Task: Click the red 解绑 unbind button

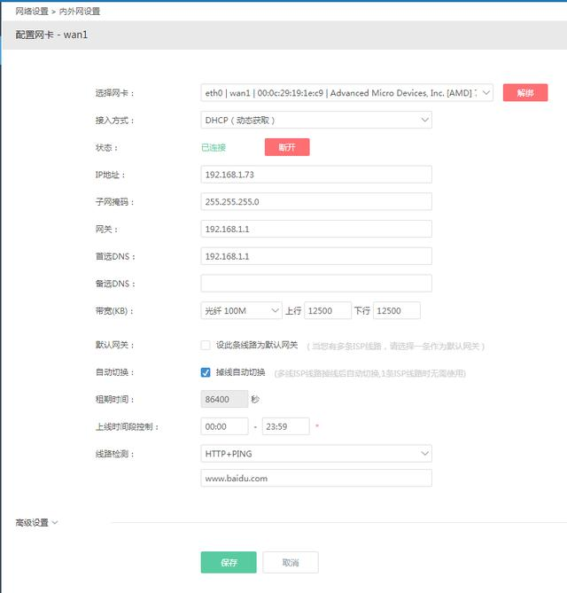Action: pos(525,93)
